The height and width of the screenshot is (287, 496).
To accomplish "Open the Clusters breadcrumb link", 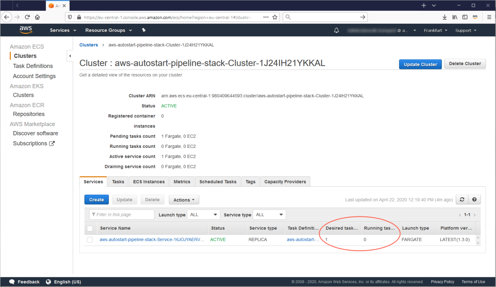I will (88, 45).
